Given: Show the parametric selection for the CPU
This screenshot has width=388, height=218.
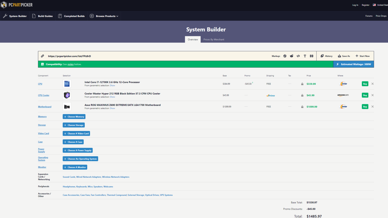Looking at the screenshot, I should (x=112, y=85).
